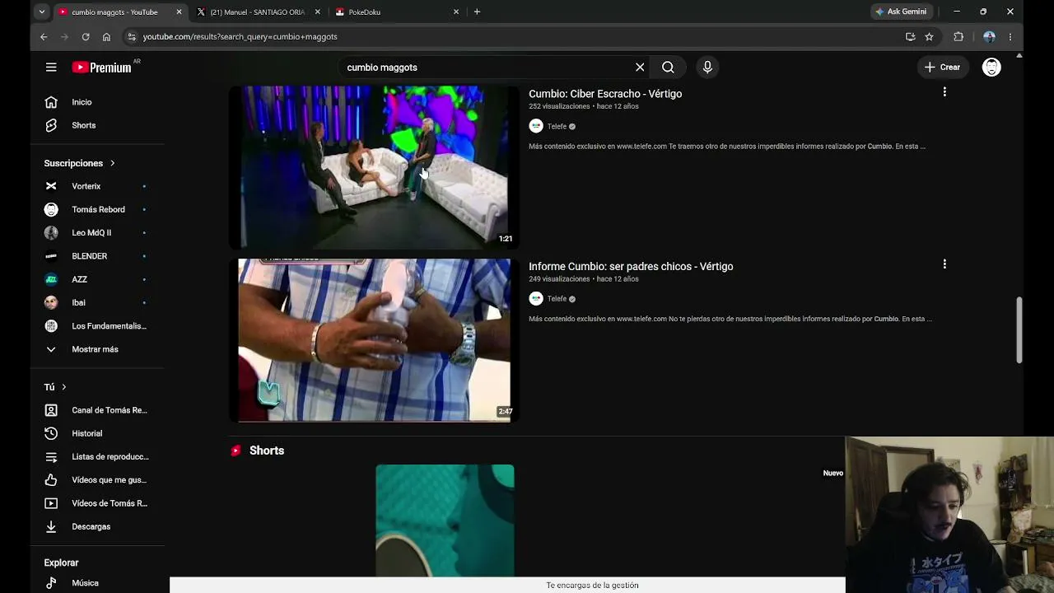Click the install app icon in address bar
1054x593 pixels.
910,37
